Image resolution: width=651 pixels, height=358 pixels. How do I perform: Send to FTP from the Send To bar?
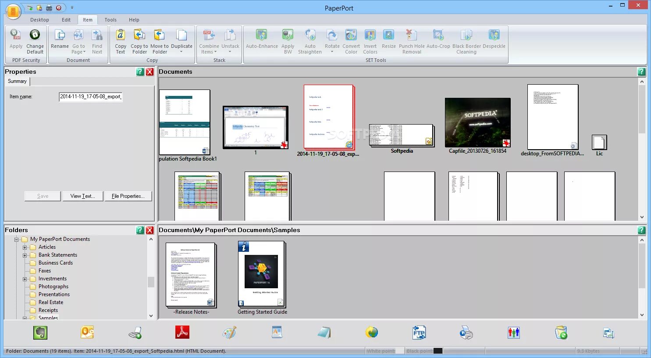click(x=419, y=333)
